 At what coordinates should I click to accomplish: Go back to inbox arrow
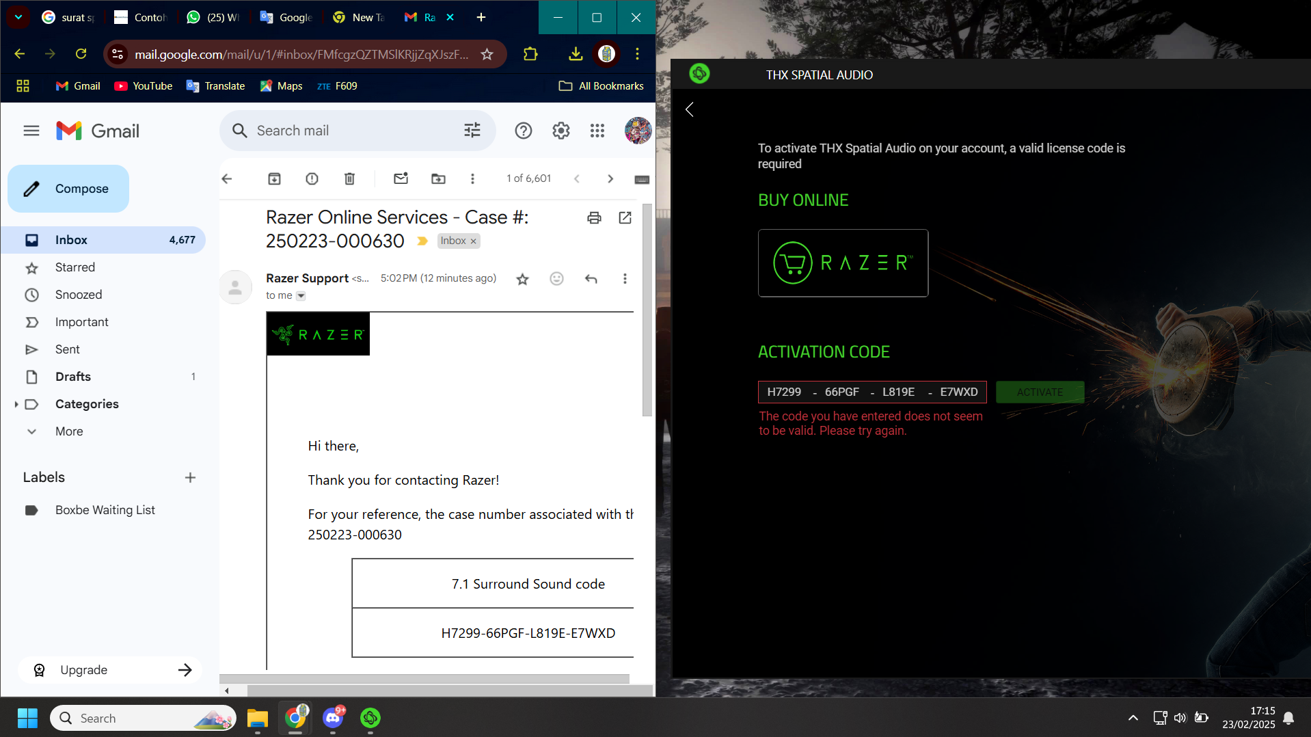227,178
